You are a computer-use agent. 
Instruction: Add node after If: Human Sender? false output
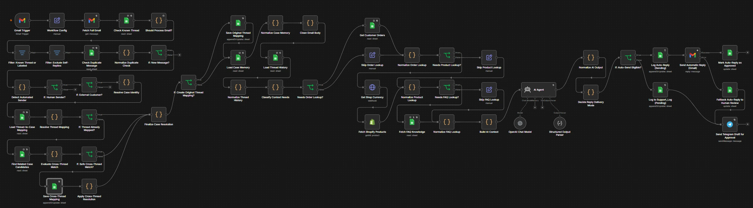[x=75, y=89]
